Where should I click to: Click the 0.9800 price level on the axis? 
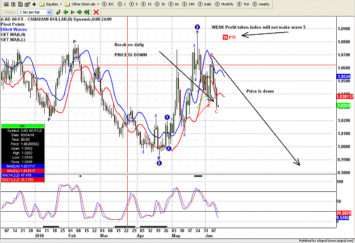(344, 173)
